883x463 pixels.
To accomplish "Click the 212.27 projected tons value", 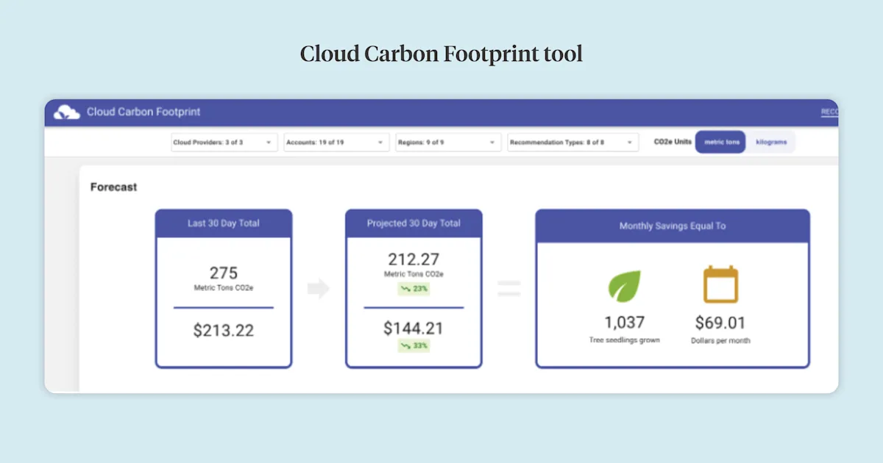I will 414,259.
